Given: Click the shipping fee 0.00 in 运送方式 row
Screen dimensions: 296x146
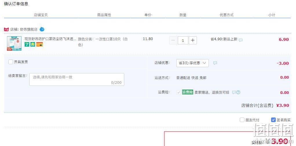Looking at the screenshot, I should pos(284,77).
